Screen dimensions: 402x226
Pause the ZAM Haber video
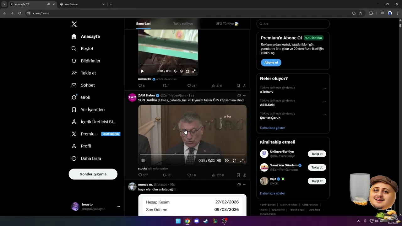pos(143,160)
